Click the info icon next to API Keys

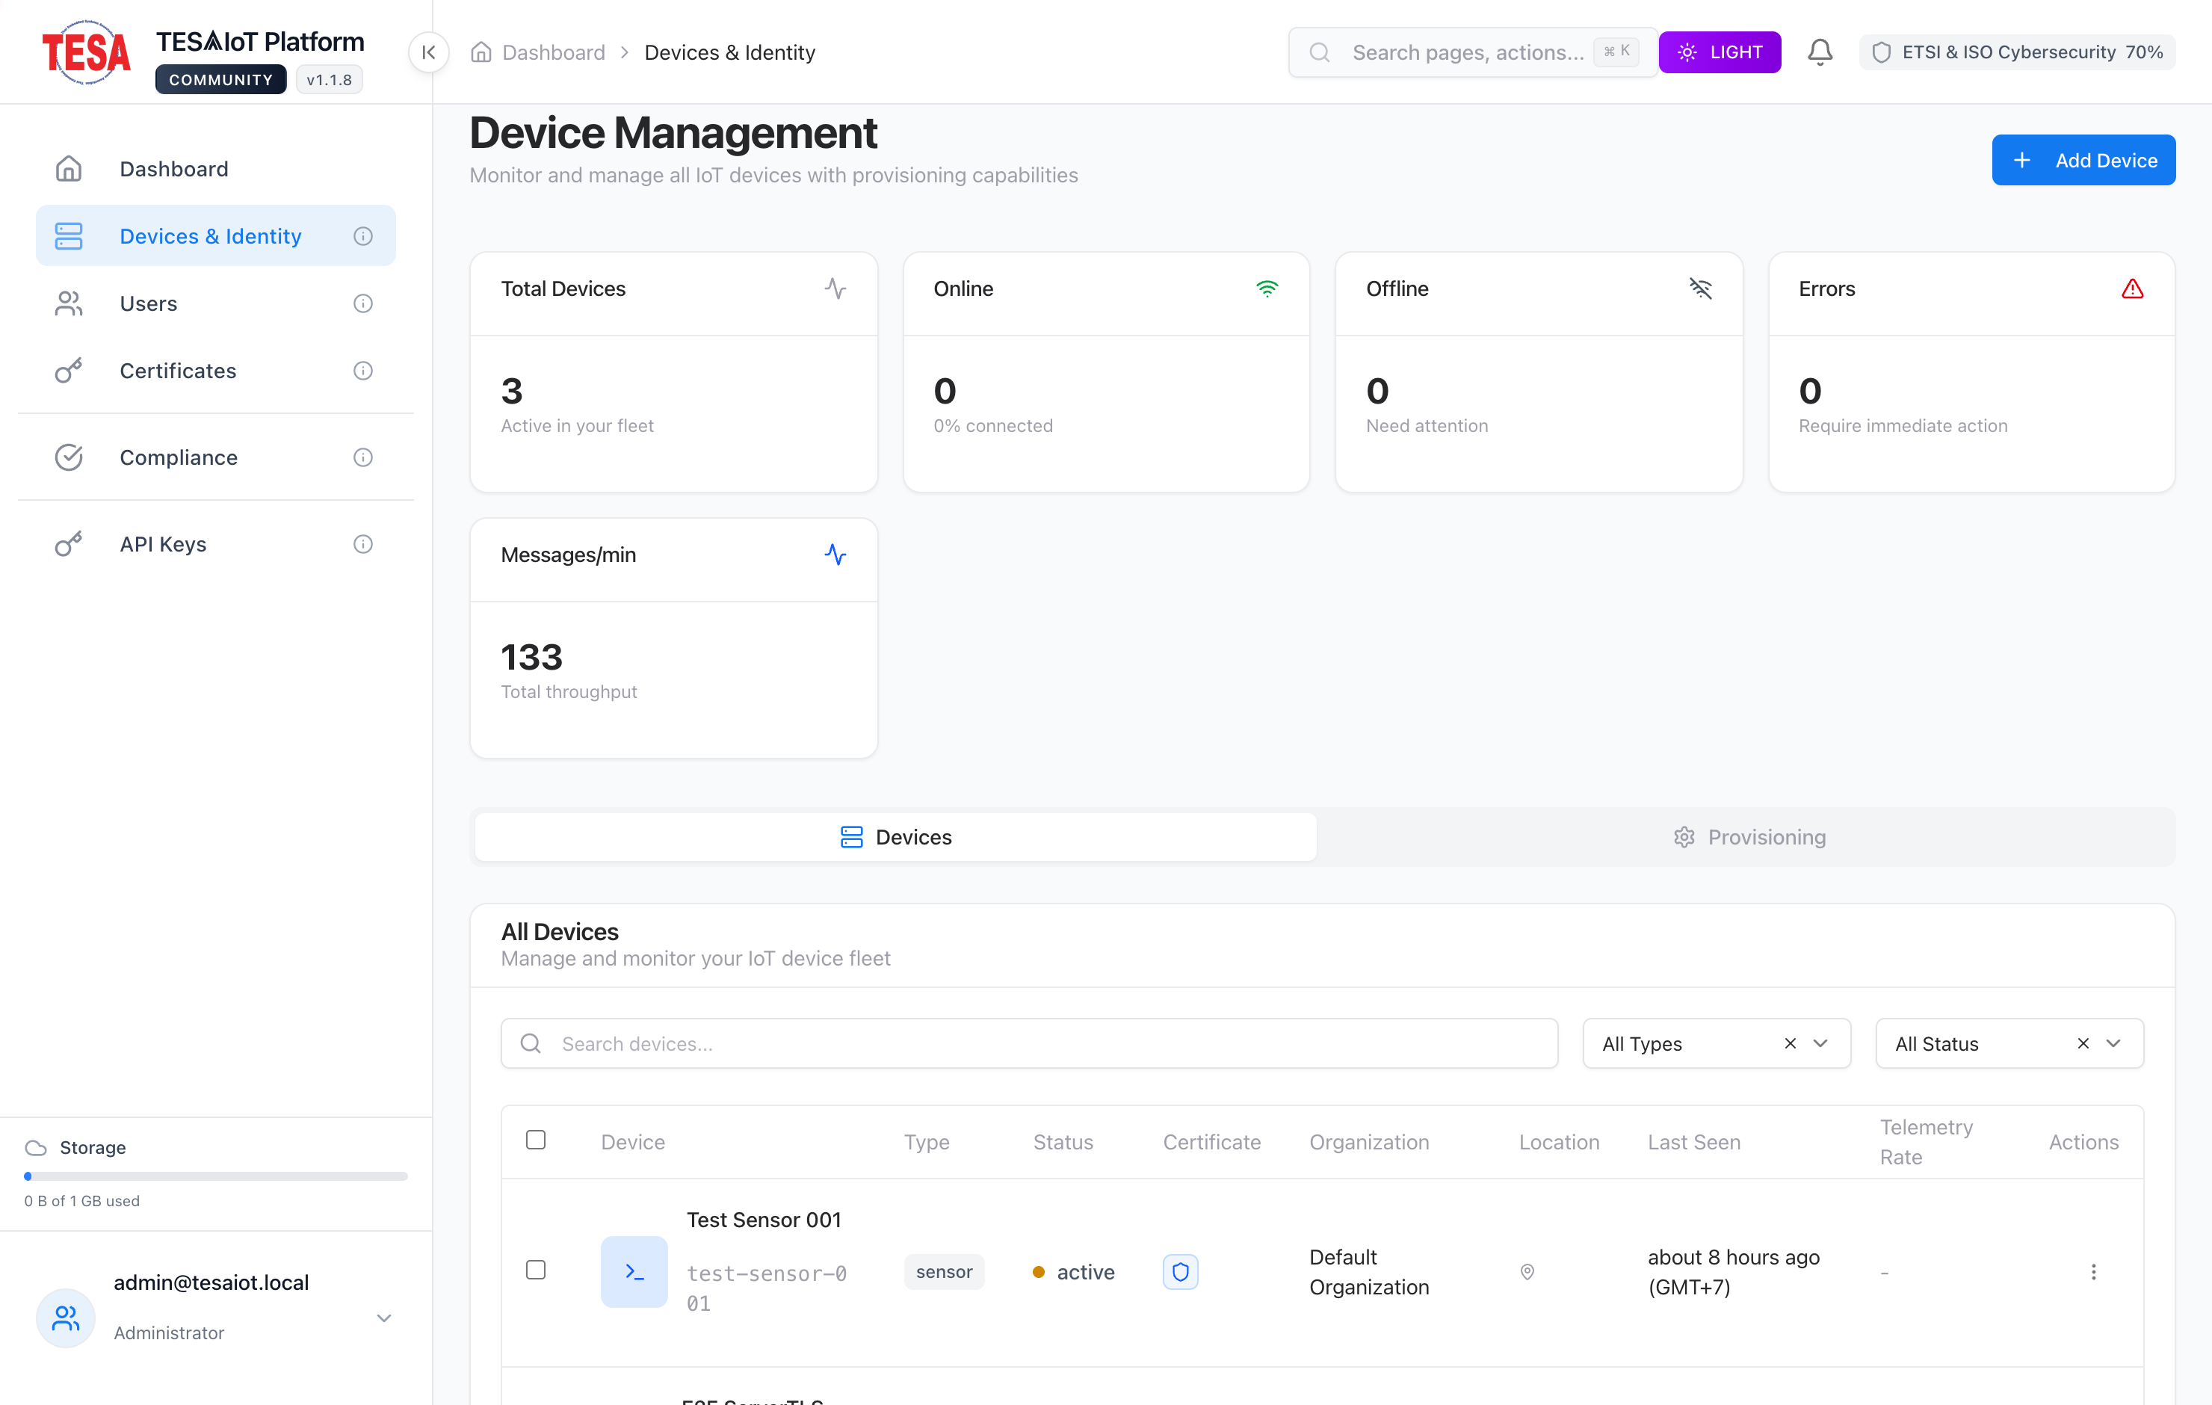(x=364, y=544)
